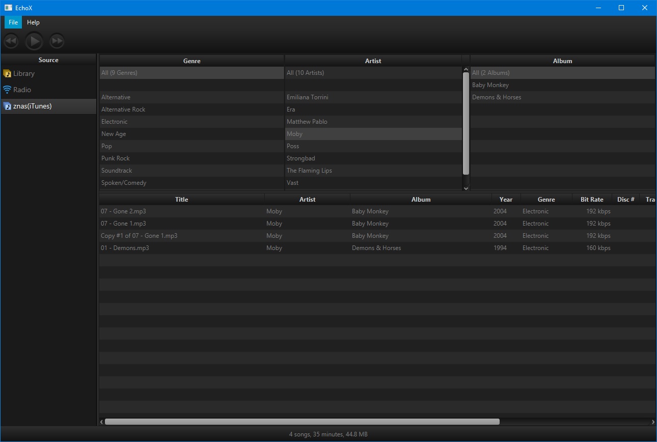657x442 pixels.
Task: Click the Library source icon
Action: tap(7, 73)
